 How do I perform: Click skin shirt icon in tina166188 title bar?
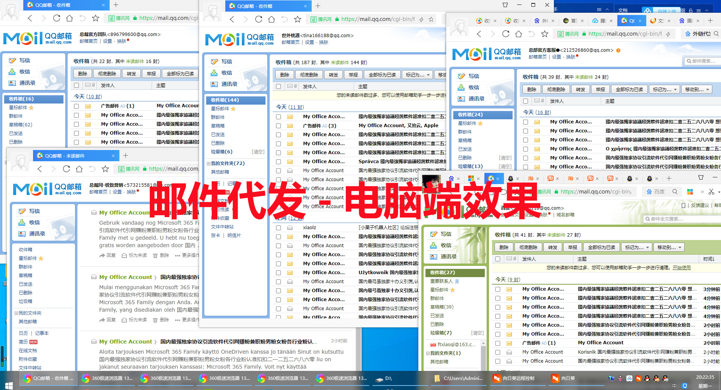click(x=505, y=5)
